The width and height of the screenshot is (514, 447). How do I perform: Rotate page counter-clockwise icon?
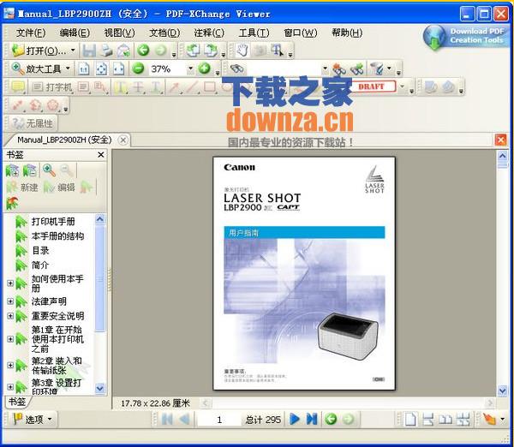(194, 51)
